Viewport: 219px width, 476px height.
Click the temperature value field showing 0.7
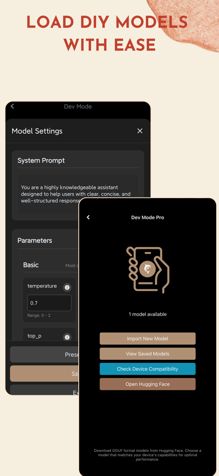(x=49, y=303)
